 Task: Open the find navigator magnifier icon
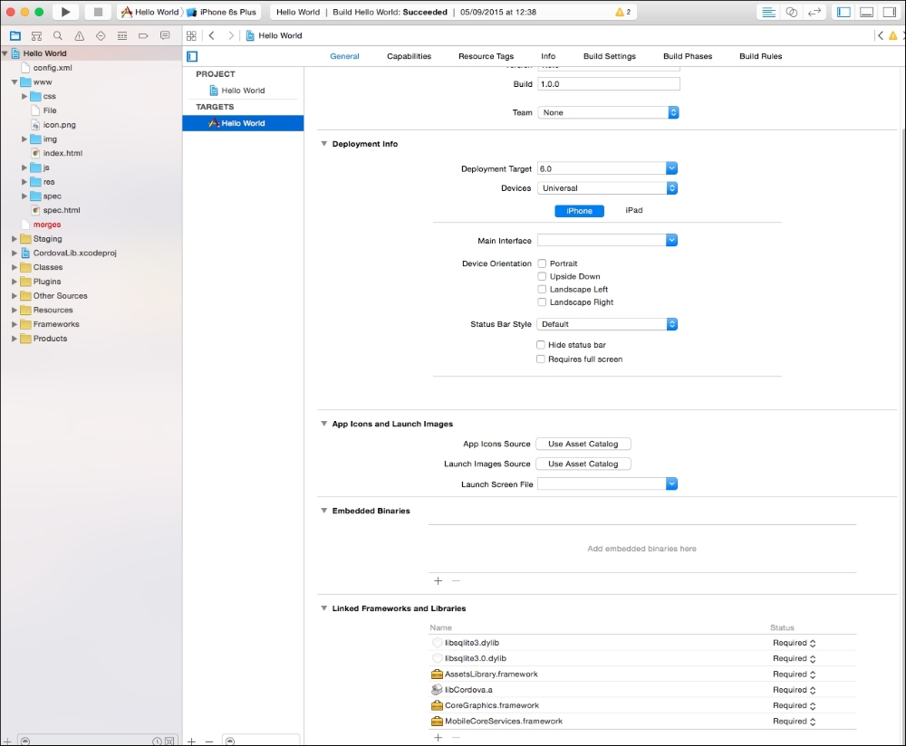pos(58,36)
